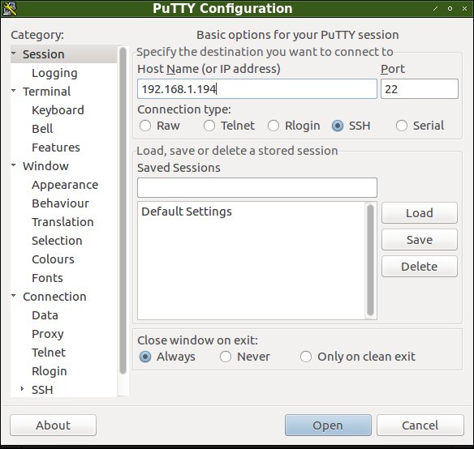Open the Keyboard settings category

tap(58, 110)
